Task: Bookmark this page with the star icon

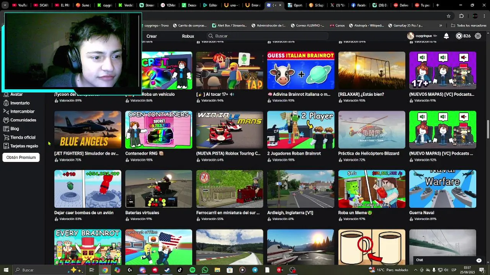Action: (449, 16)
